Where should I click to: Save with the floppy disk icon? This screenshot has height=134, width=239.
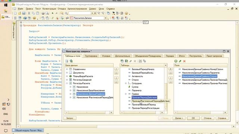24,13
